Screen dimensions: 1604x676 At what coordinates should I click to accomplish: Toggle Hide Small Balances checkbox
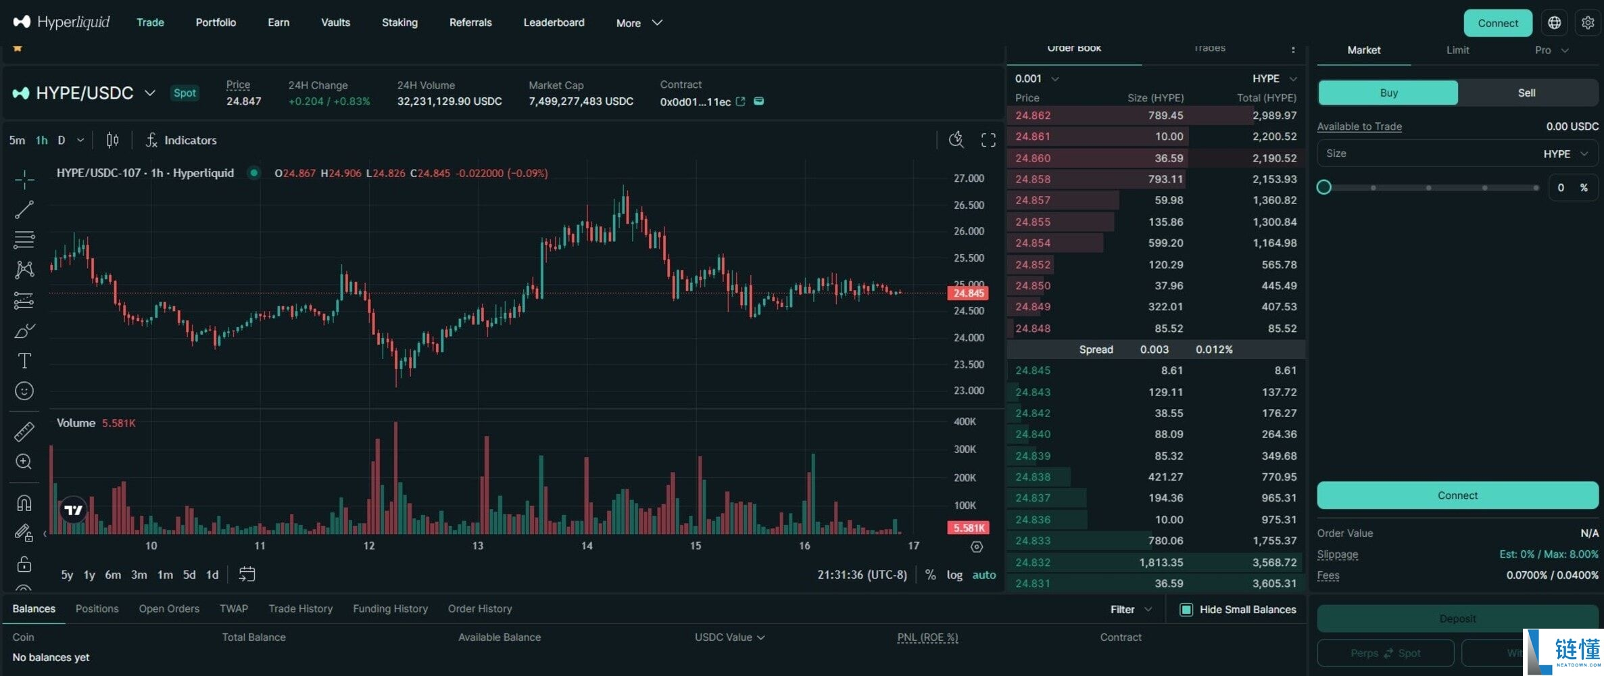coord(1186,610)
